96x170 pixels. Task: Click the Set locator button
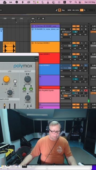click(x=33, y=19)
